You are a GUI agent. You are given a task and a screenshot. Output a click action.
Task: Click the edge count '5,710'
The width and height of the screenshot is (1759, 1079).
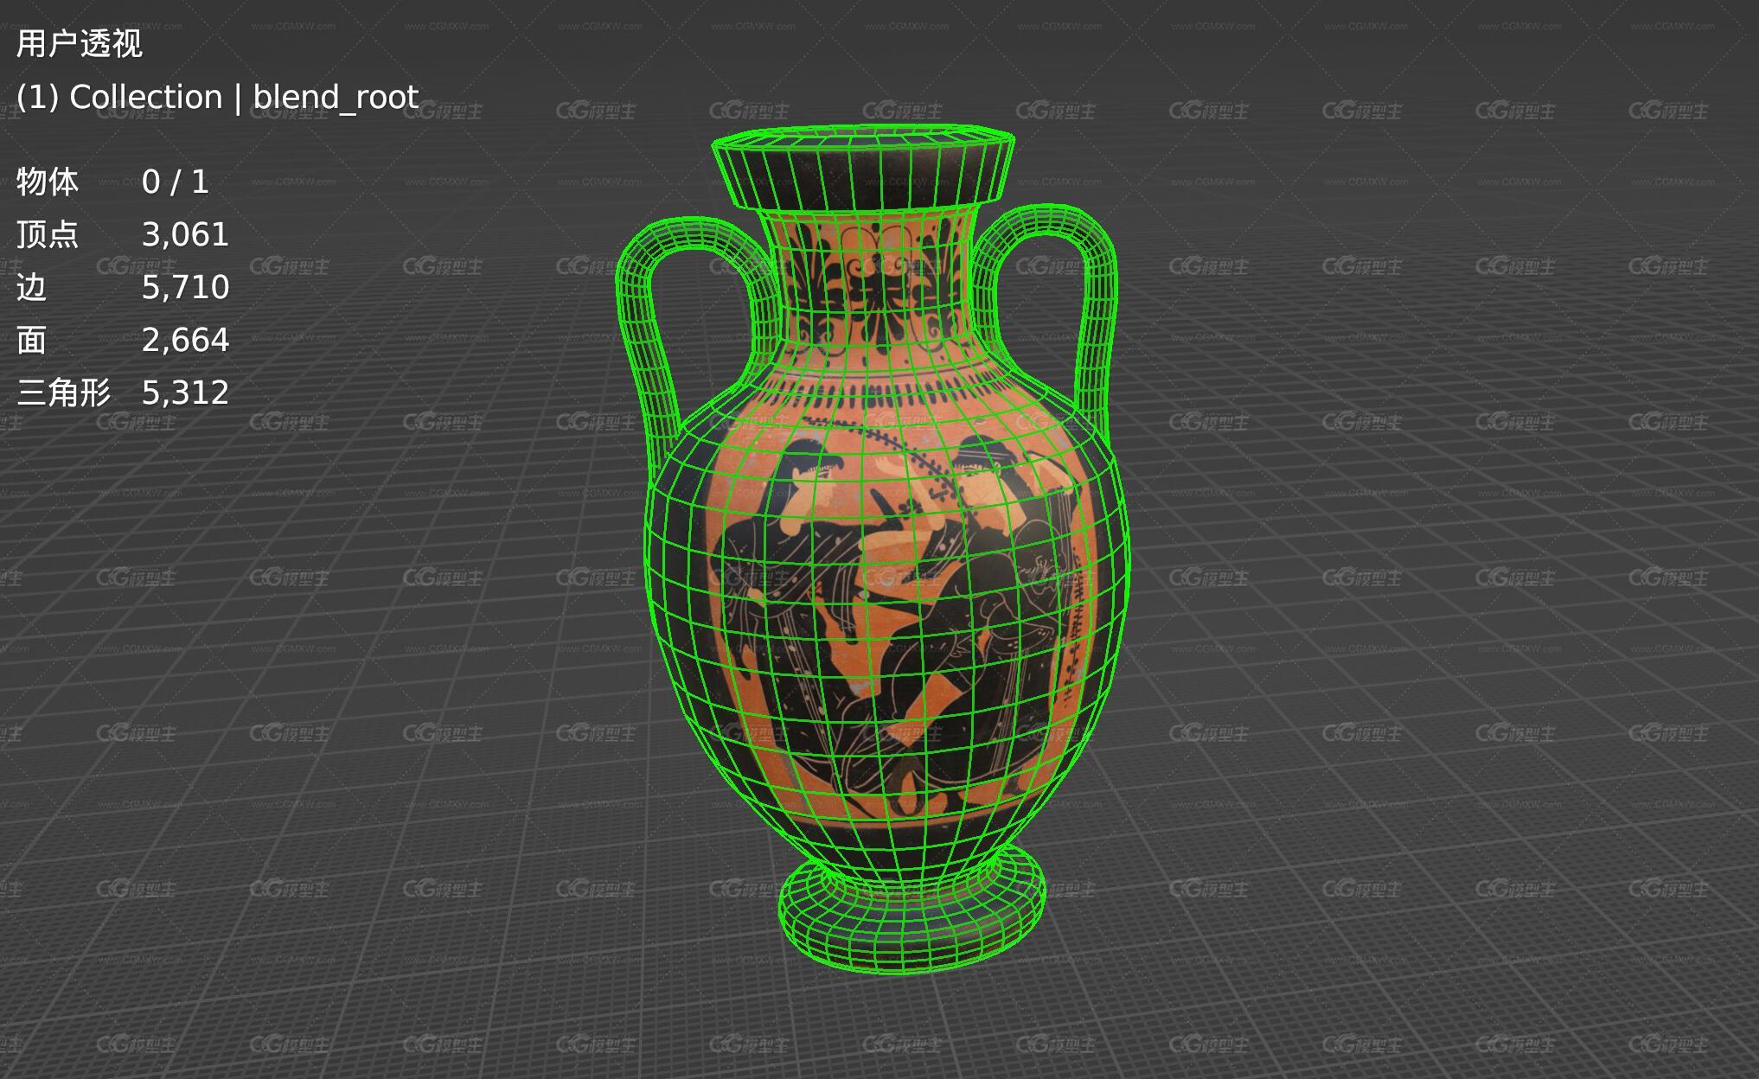click(x=186, y=287)
